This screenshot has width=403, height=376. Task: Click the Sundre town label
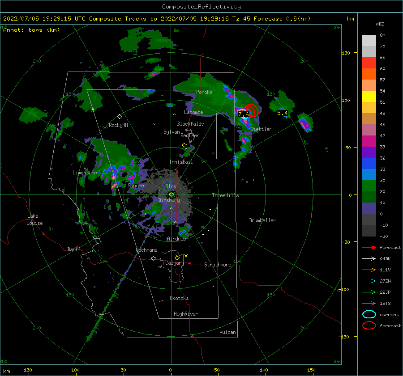click(136, 185)
